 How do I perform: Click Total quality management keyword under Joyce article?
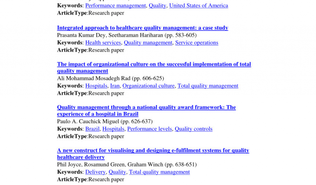click(160, 172)
